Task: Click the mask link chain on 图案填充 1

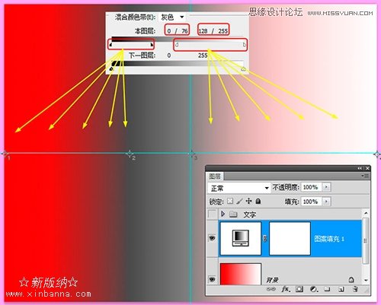Action: [x=265, y=238]
